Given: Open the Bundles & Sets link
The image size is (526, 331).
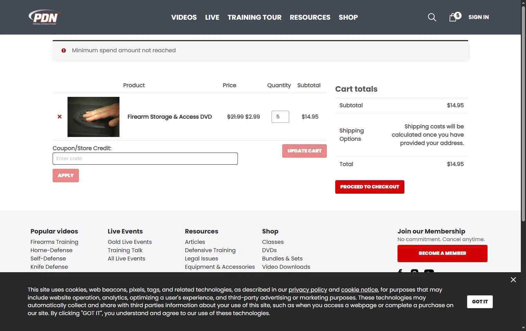Looking at the screenshot, I should [282, 259].
